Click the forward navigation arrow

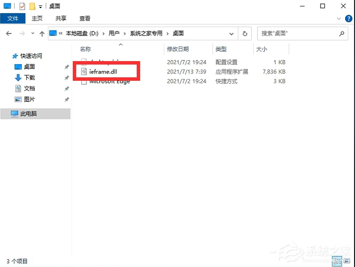click(x=22, y=33)
